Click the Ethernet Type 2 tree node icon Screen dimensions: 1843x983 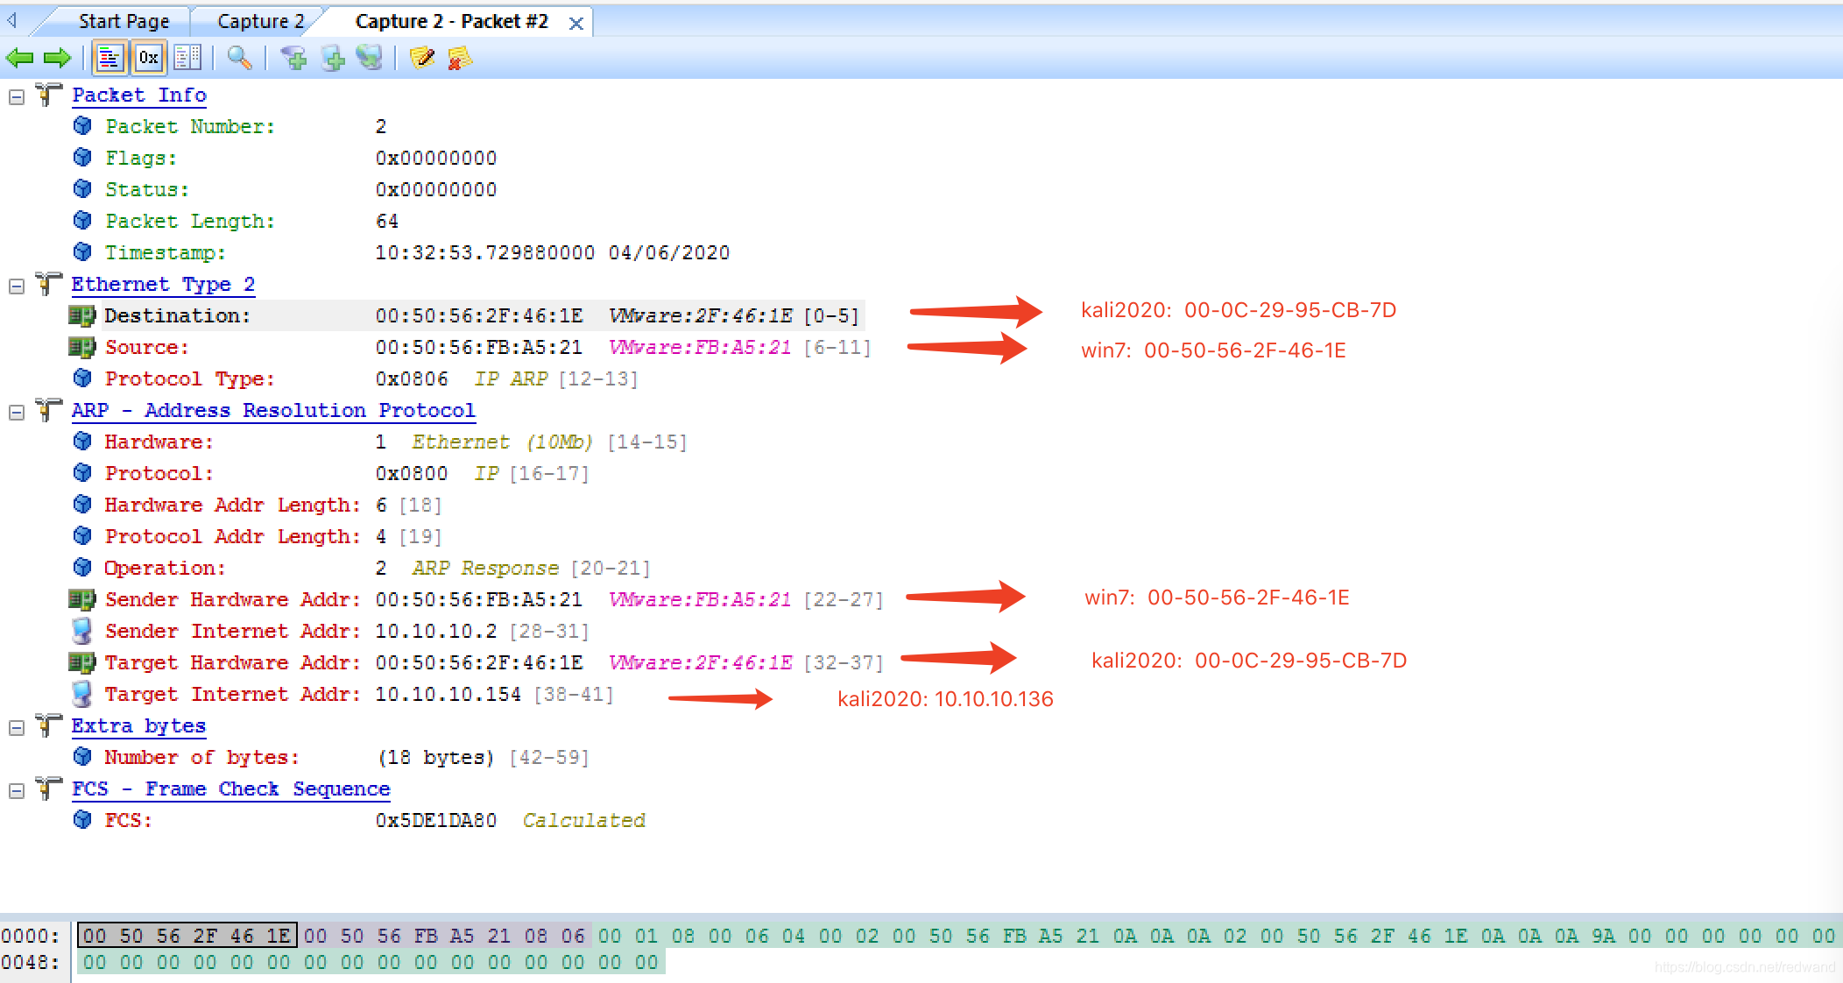click(x=48, y=283)
